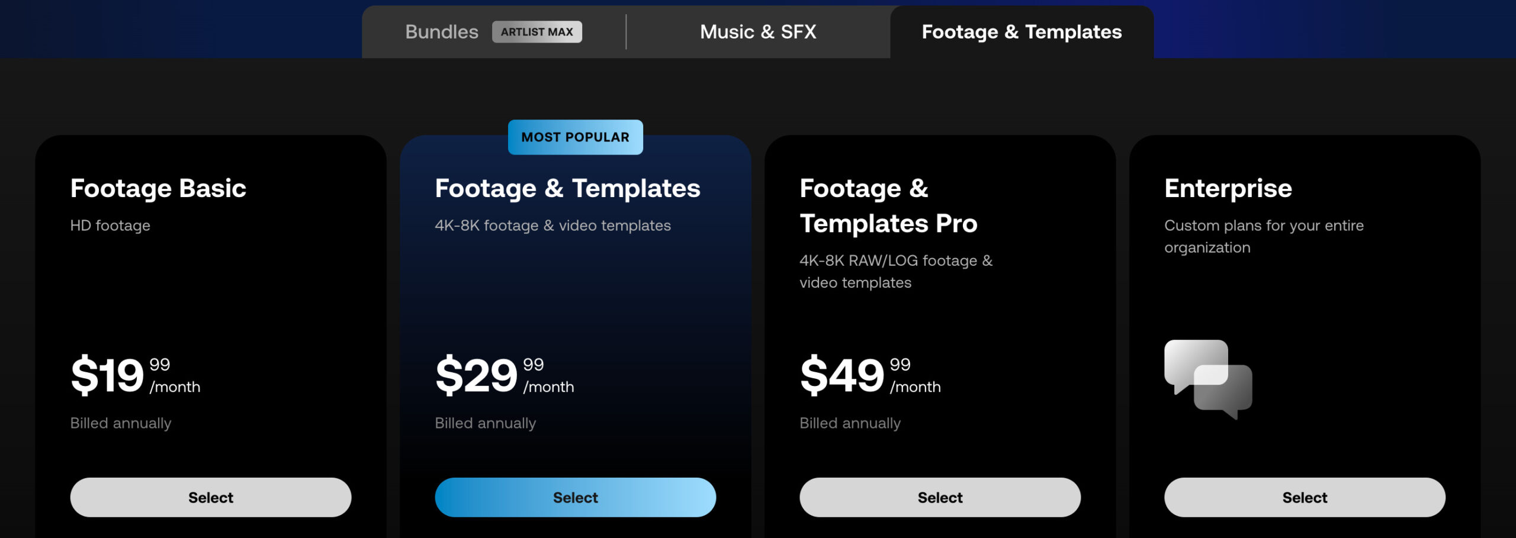
Task: Click the HD footage description text
Action: 110,225
